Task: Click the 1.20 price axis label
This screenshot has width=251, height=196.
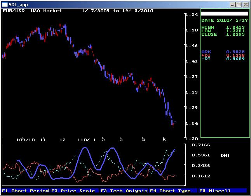Action: (192, 139)
